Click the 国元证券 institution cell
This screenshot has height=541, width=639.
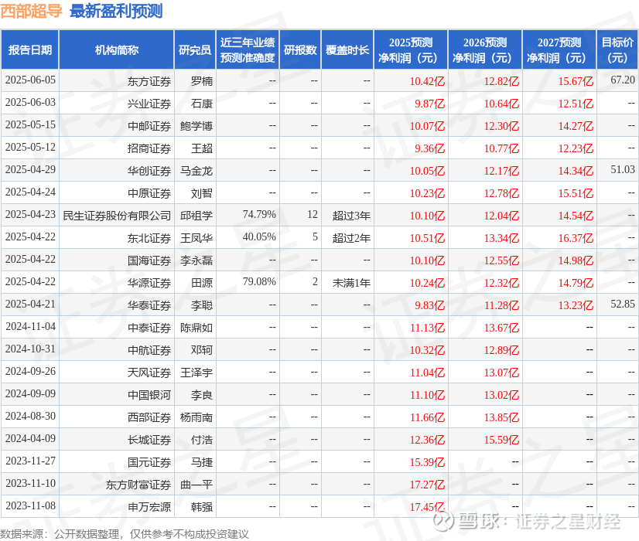149,462
